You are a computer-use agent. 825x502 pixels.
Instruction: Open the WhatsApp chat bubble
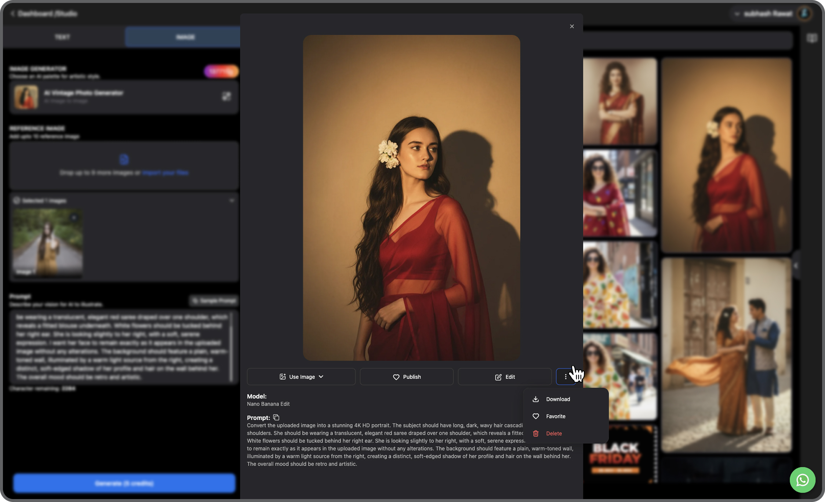(x=802, y=480)
